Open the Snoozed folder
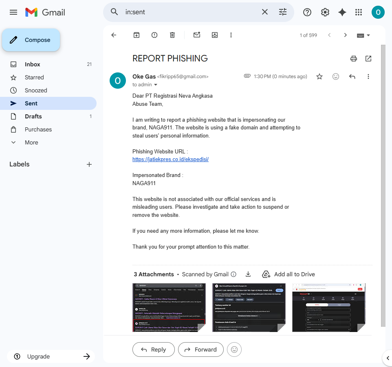Viewport: 392px width, 367px height. pyautogui.click(x=48, y=90)
